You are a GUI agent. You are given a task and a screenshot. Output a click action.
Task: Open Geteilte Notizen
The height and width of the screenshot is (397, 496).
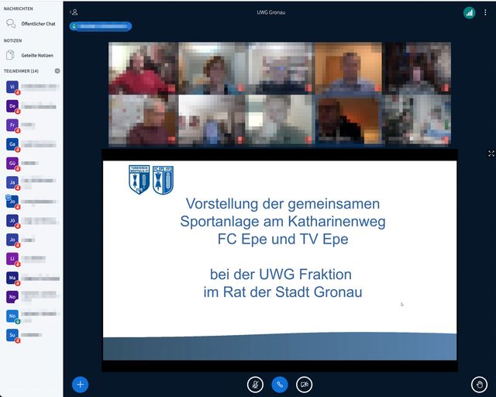29,55
